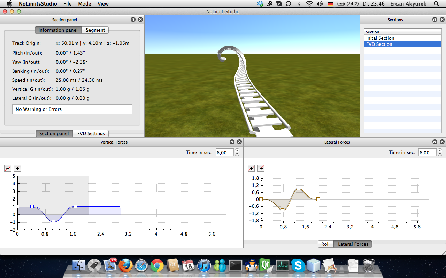Viewport: 446px width, 278px height.
Task: Click the Lateral Forces Time in sec field
Action: click(x=427, y=153)
